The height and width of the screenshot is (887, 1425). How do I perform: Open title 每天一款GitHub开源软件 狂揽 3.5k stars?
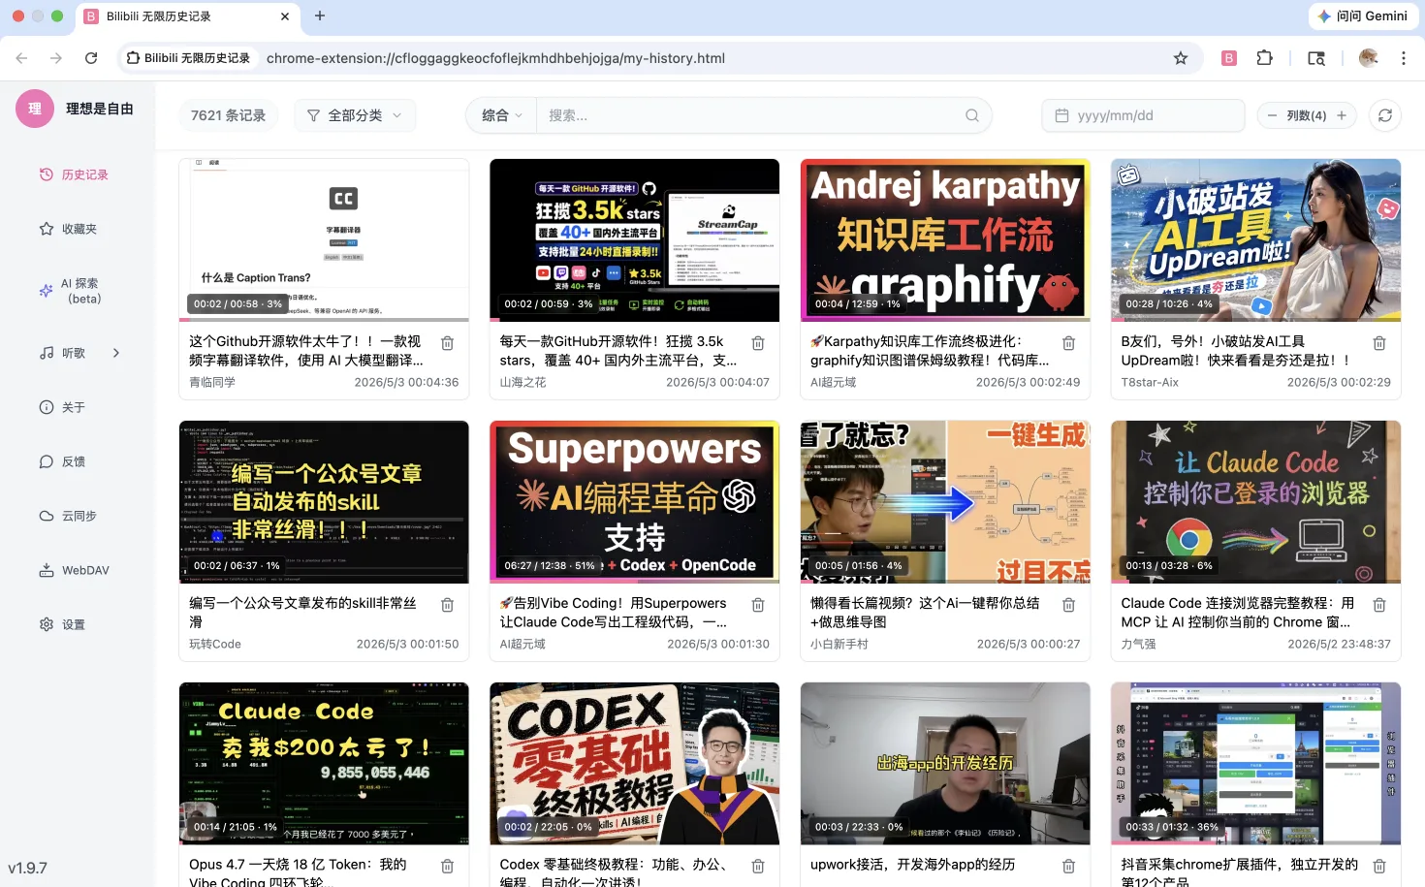point(618,351)
